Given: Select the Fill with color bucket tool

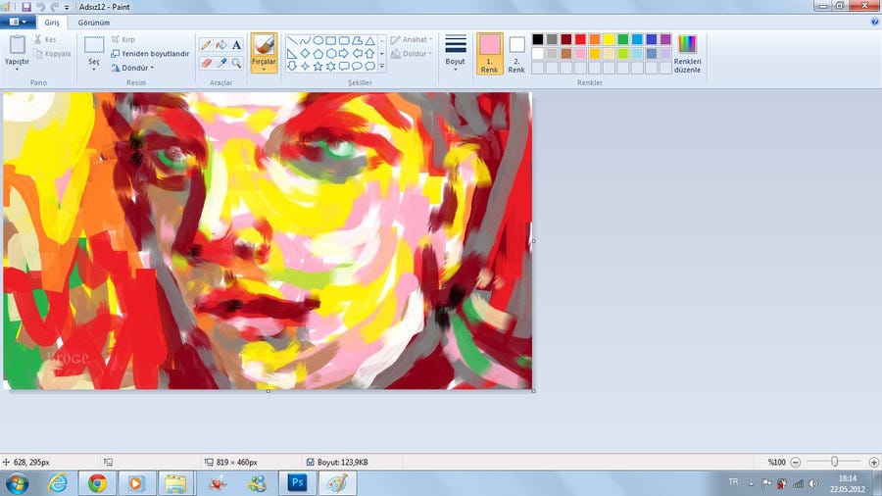Looking at the screenshot, I should click(221, 45).
